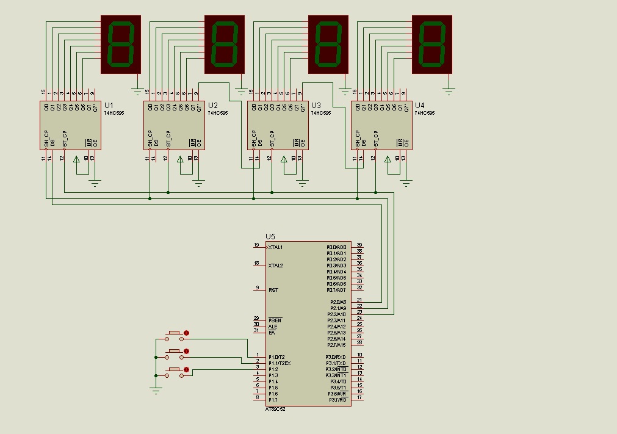Viewport: 617px width, 434px height.
Task: Click the ST_CP pin label on U2
Action: [168, 139]
